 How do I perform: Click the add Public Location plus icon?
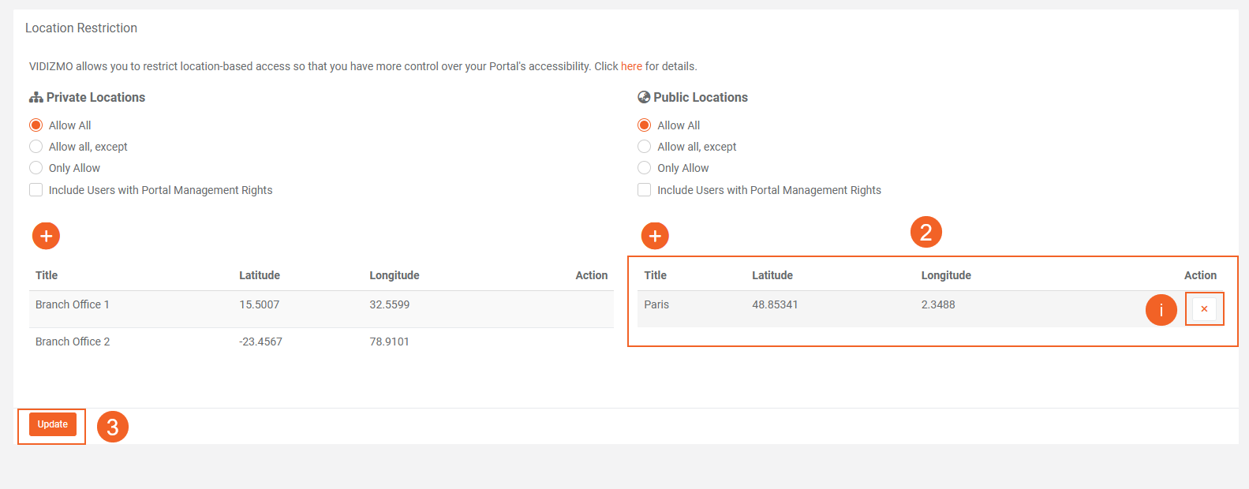click(x=655, y=236)
